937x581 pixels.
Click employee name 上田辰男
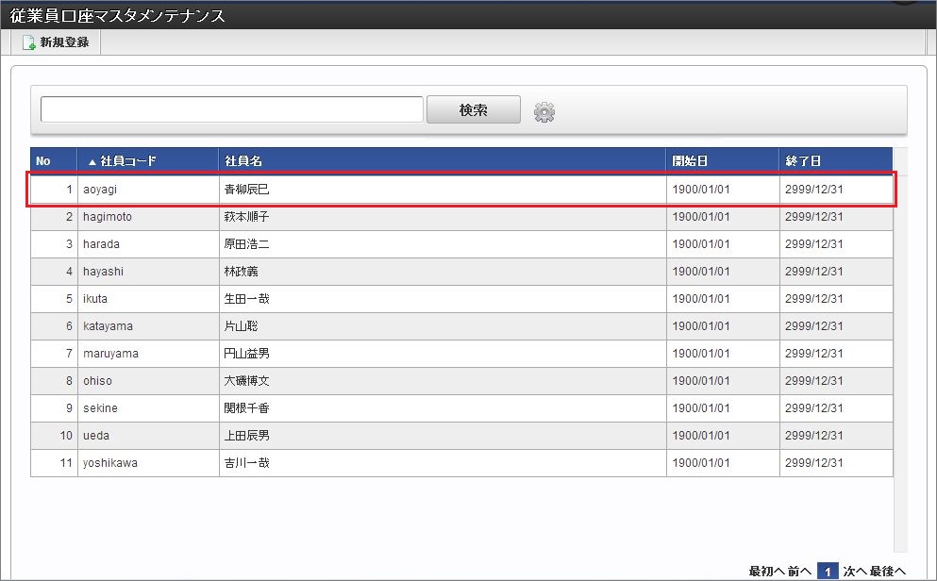[247, 436]
